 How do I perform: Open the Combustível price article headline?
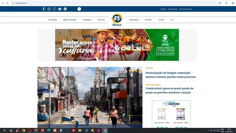point(170,90)
